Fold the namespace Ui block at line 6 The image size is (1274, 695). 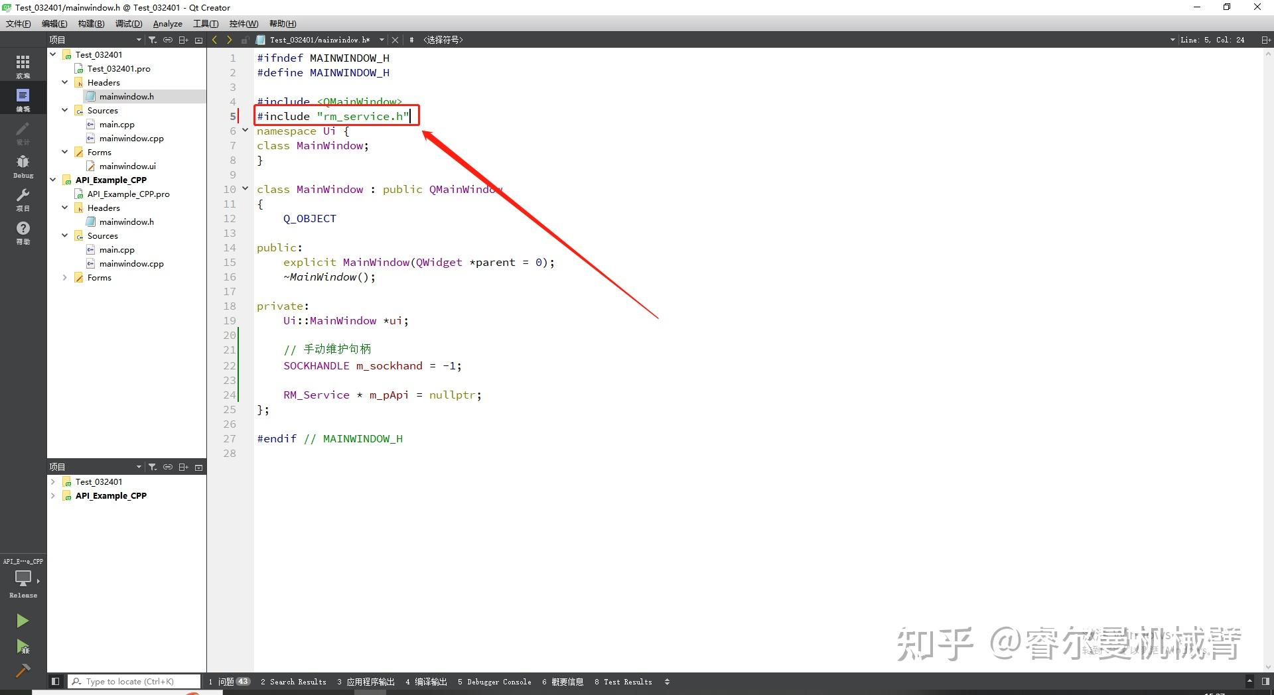pyautogui.click(x=245, y=130)
